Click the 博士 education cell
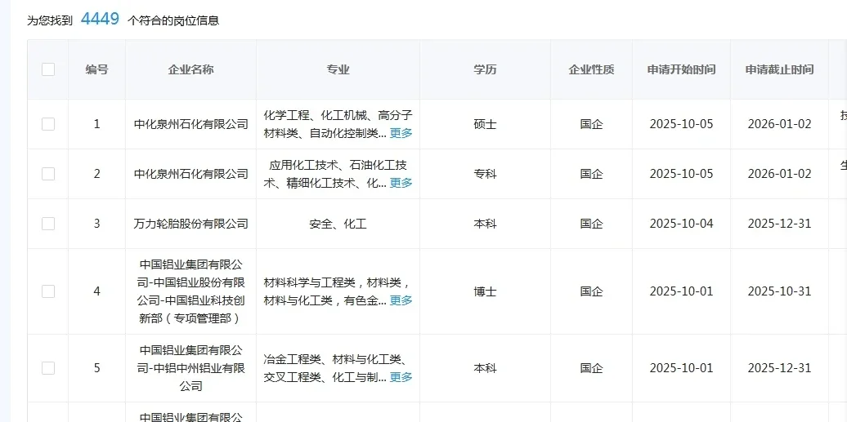 click(x=485, y=291)
